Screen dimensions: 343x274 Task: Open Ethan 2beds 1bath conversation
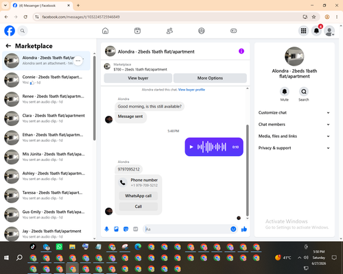[47, 138]
